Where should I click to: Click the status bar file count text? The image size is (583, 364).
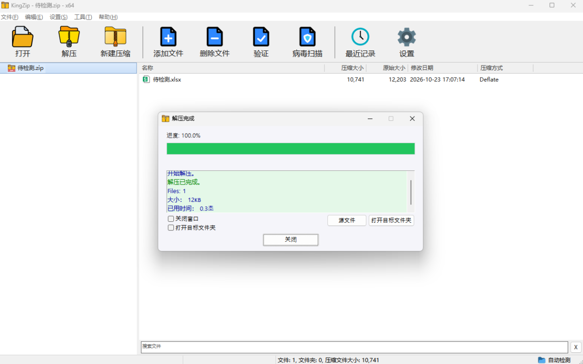point(328,360)
